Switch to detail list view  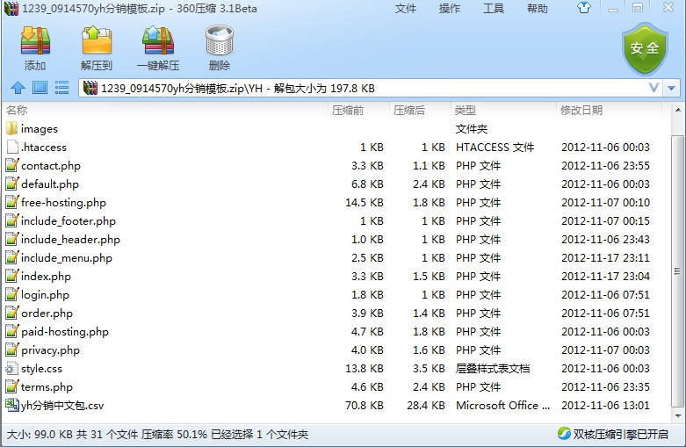click(62, 88)
